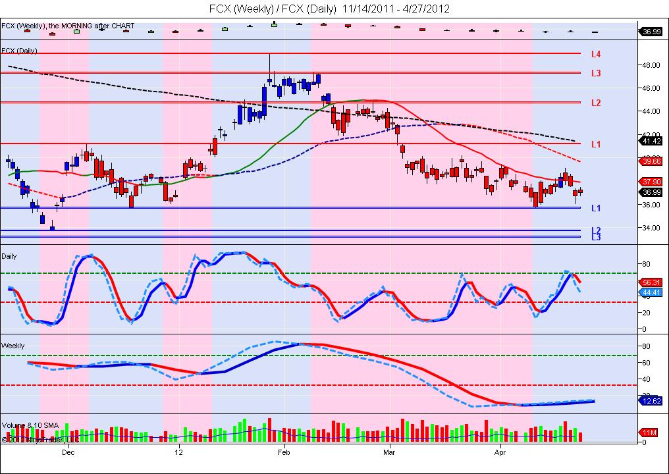Click the 'Volume & 10 SMA' panel label
669x474 pixels.
click(x=30, y=426)
